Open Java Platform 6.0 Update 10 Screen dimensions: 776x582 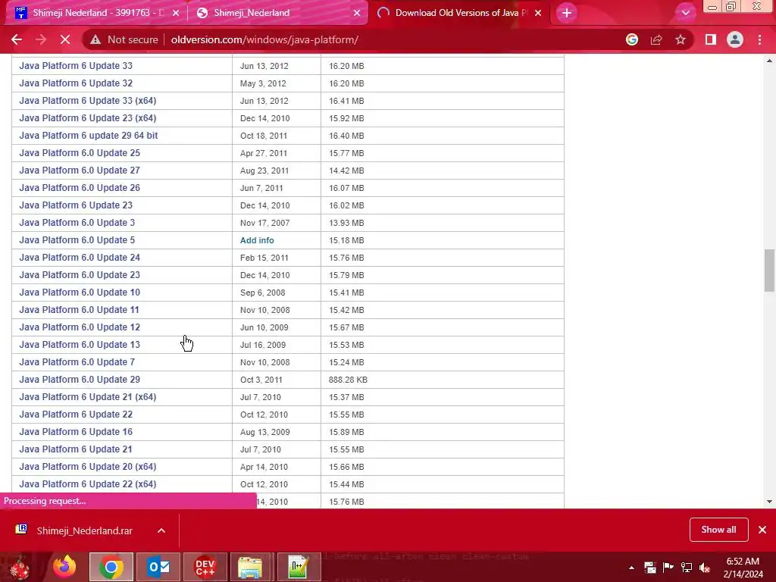point(79,293)
